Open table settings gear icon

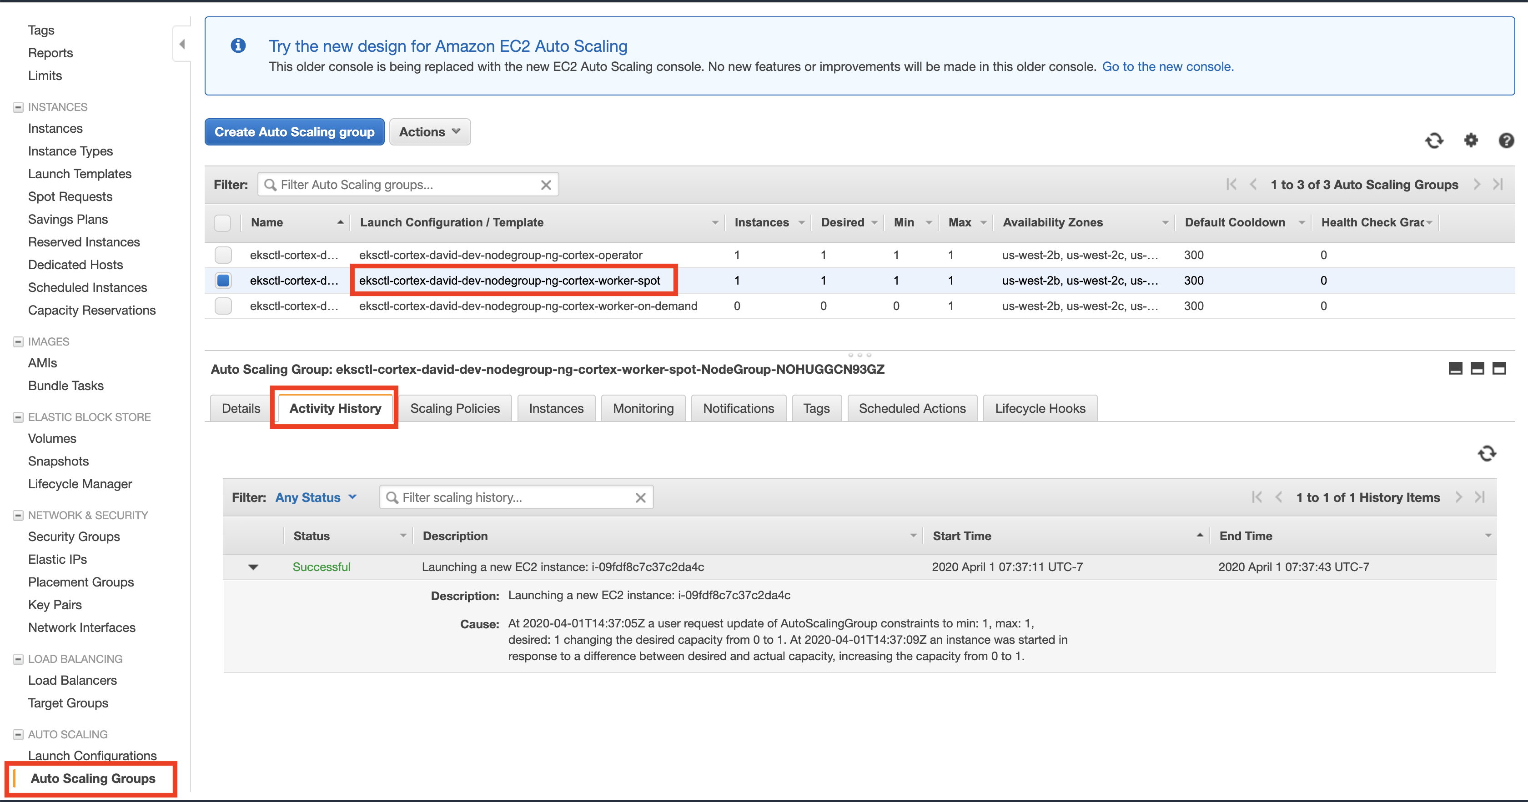click(1470, 140)
